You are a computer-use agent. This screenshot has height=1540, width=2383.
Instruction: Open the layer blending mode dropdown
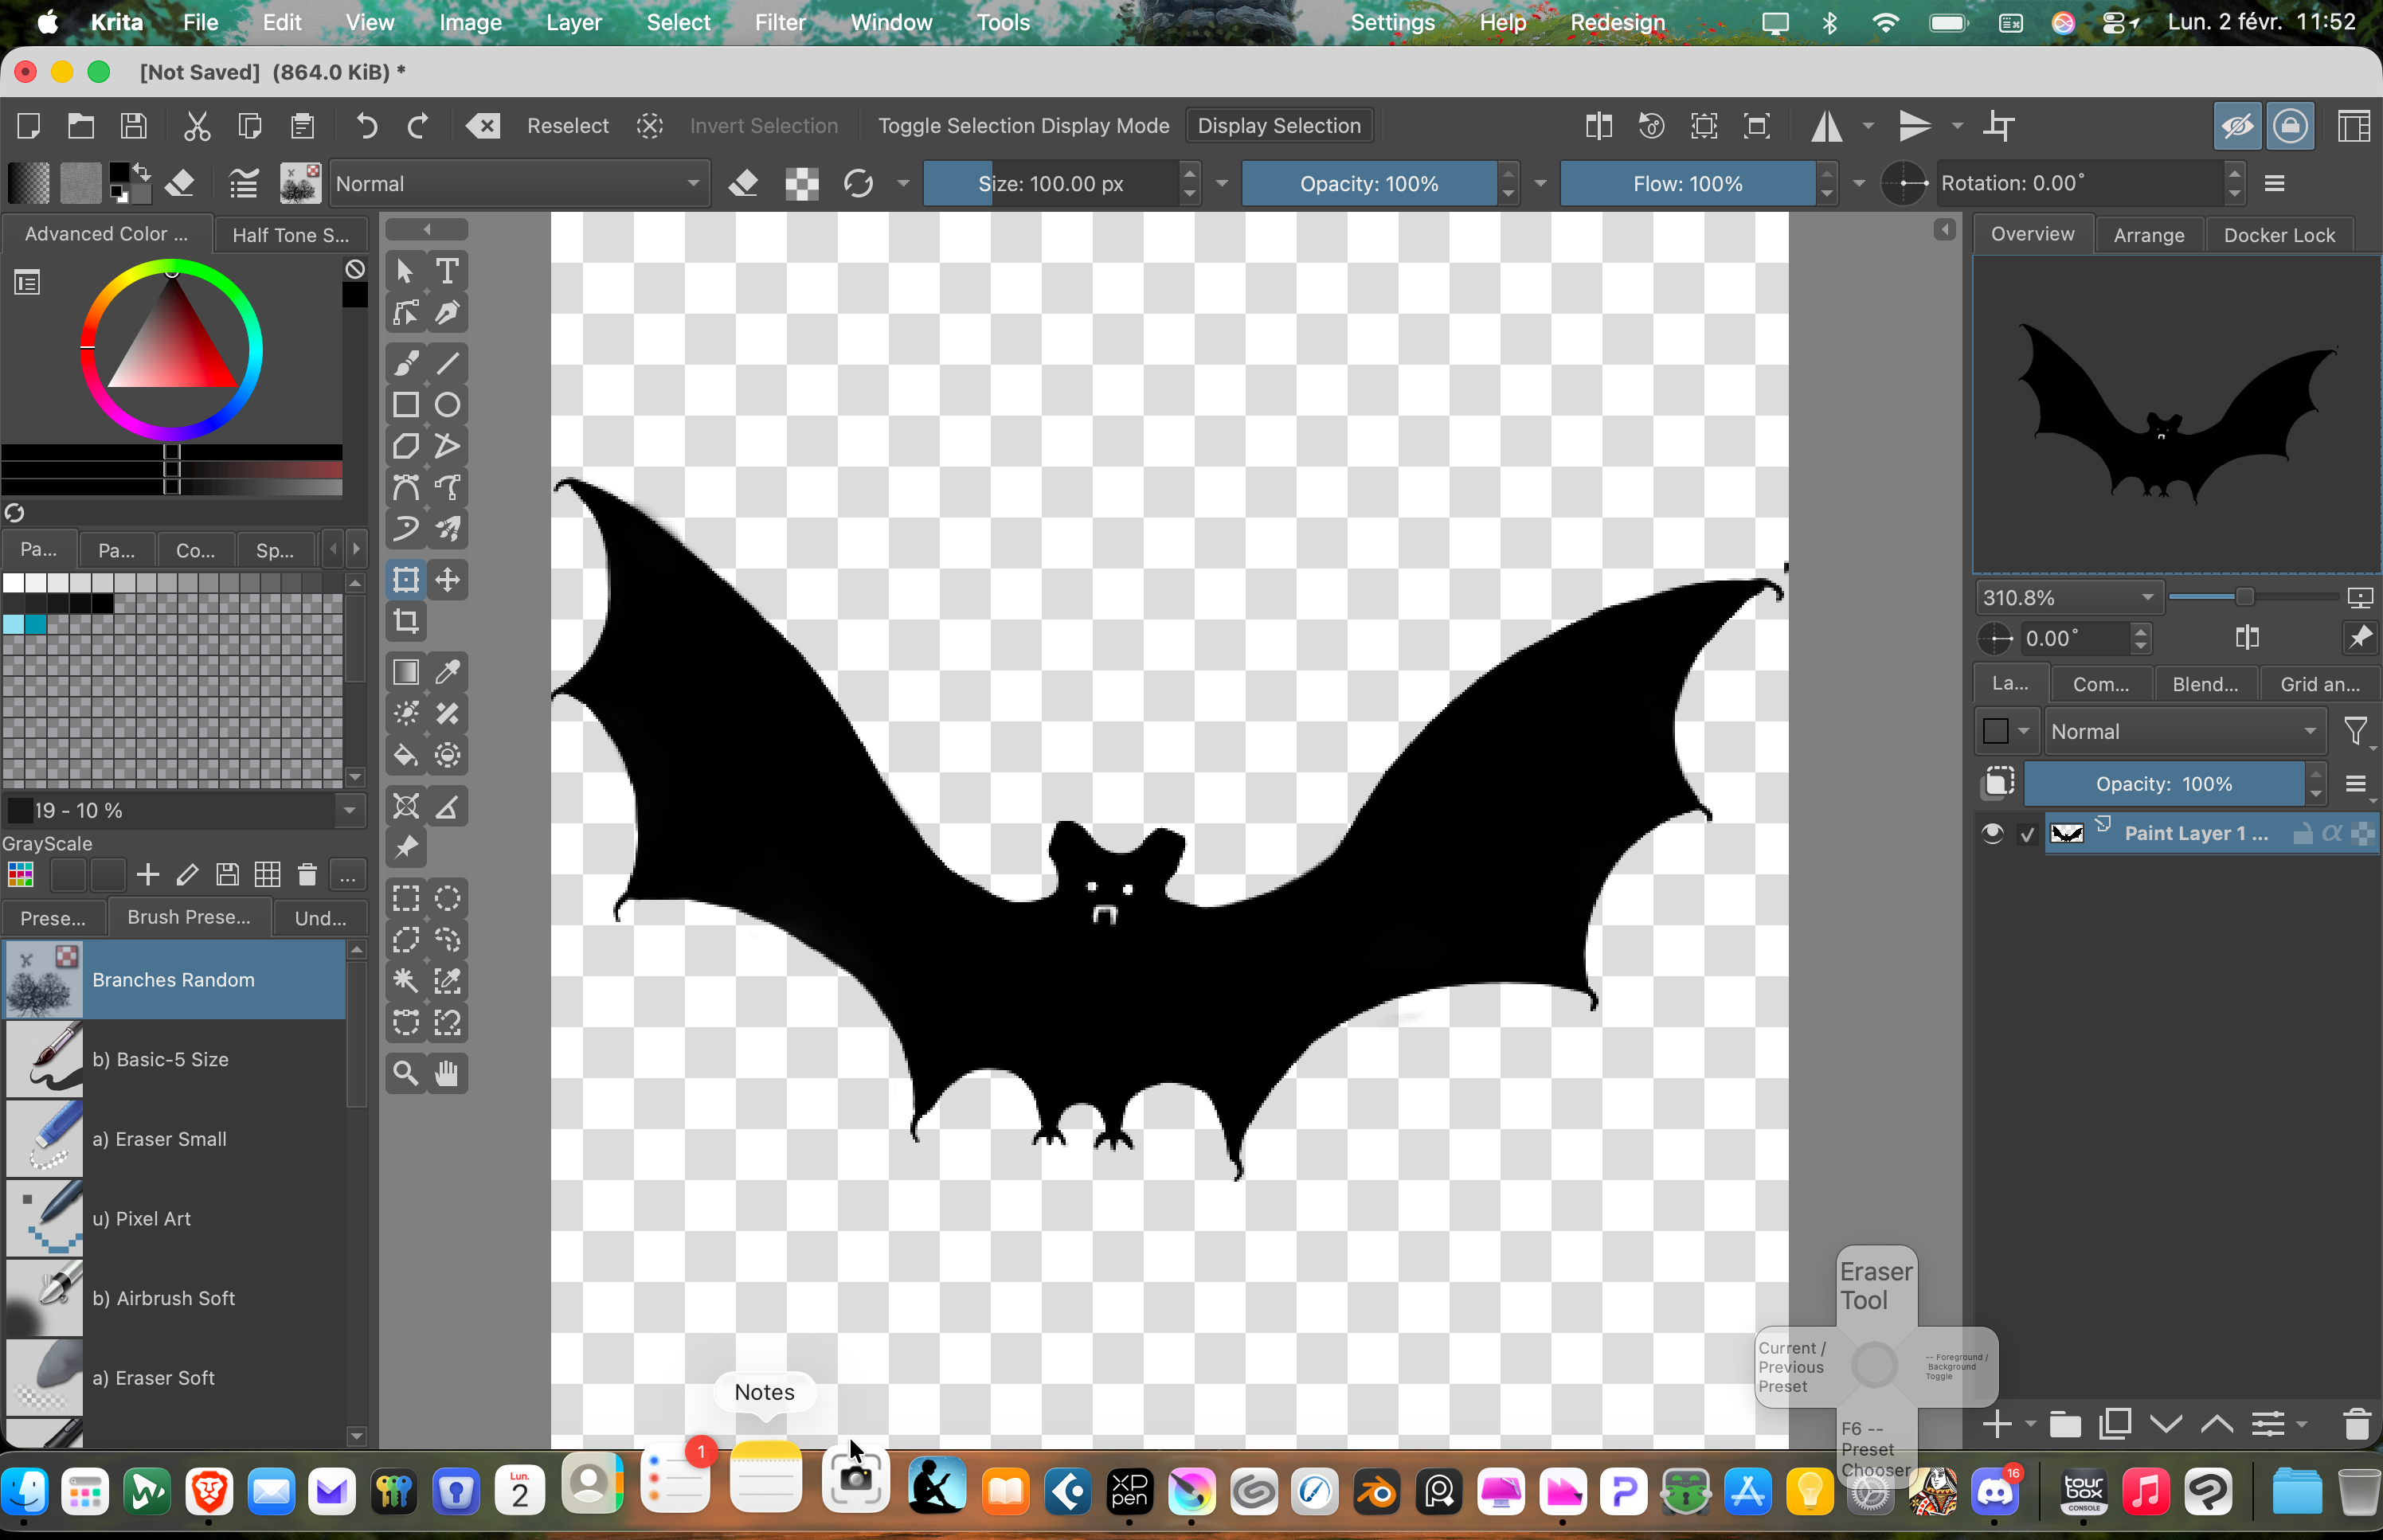2183,732
